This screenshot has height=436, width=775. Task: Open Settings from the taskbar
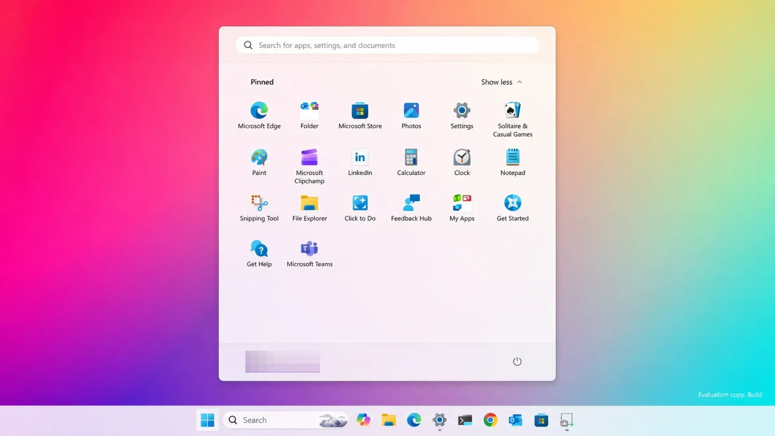(439, 420)
